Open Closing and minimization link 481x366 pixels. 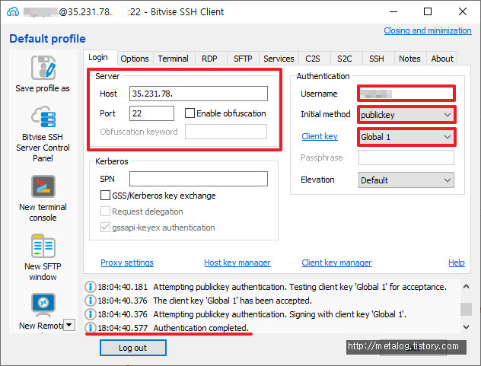[428, 30]
